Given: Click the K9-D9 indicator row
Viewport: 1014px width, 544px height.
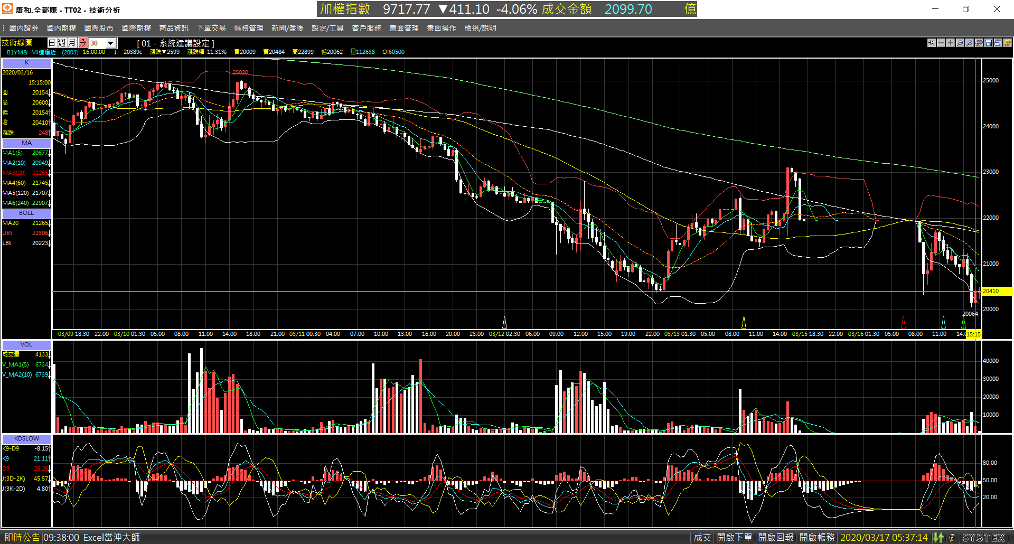Looking at the screenshot, I should [26, 449].
